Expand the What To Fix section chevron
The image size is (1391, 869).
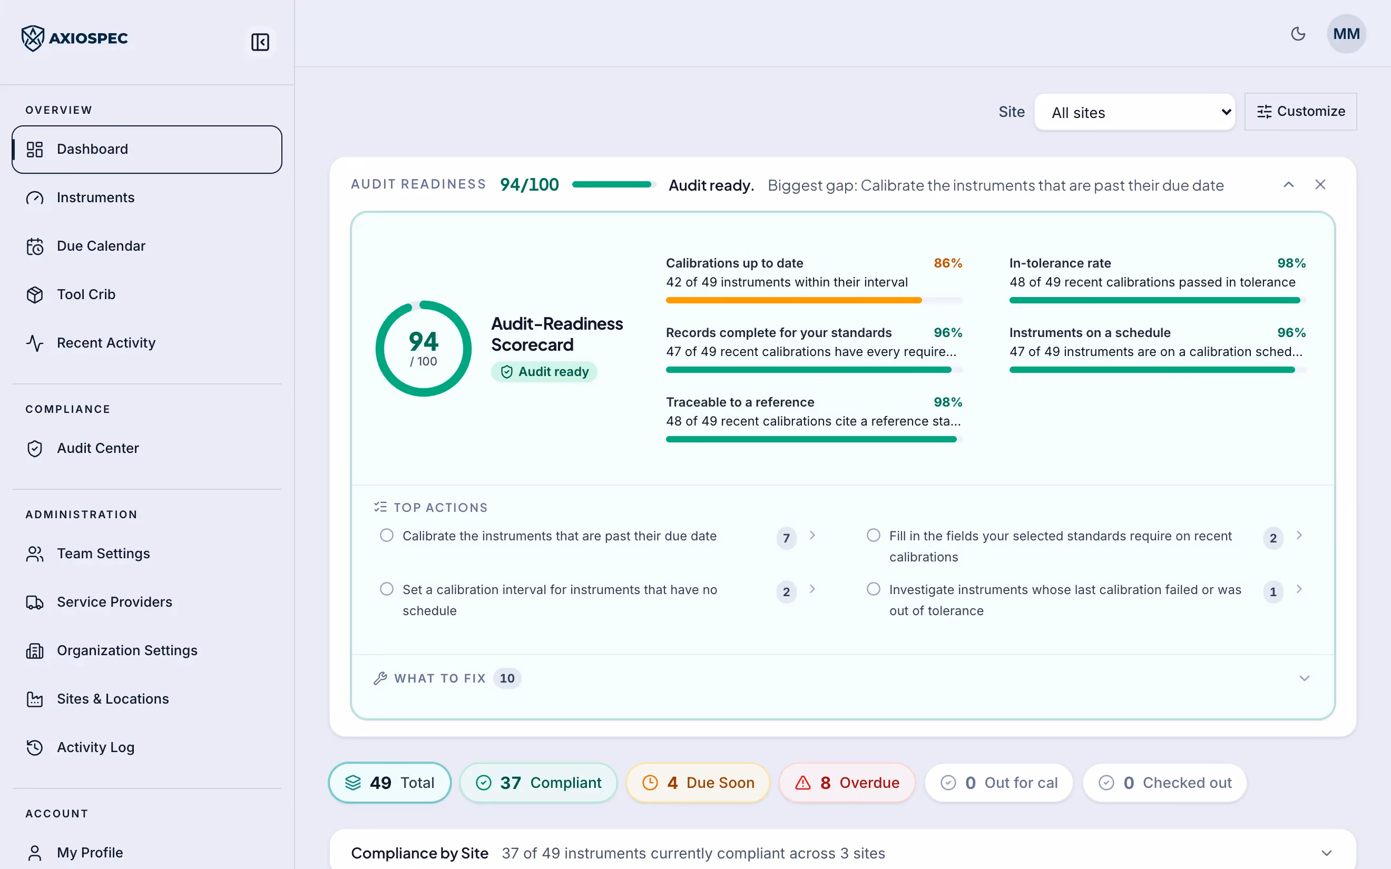click(1304, 678)
